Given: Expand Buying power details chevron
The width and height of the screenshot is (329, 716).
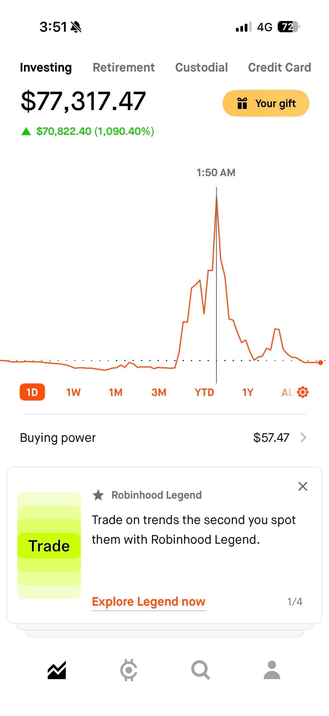Looking at the screenshot, I should (x=303, y=438).
